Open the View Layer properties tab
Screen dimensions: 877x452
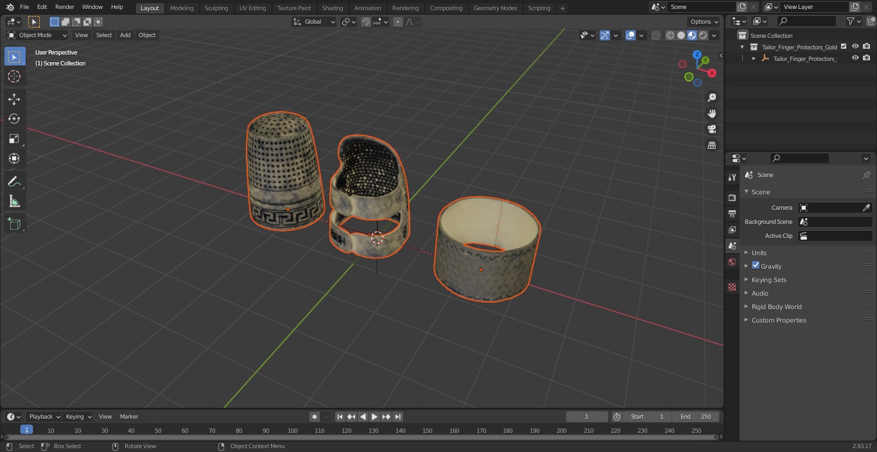coord(732,230)
